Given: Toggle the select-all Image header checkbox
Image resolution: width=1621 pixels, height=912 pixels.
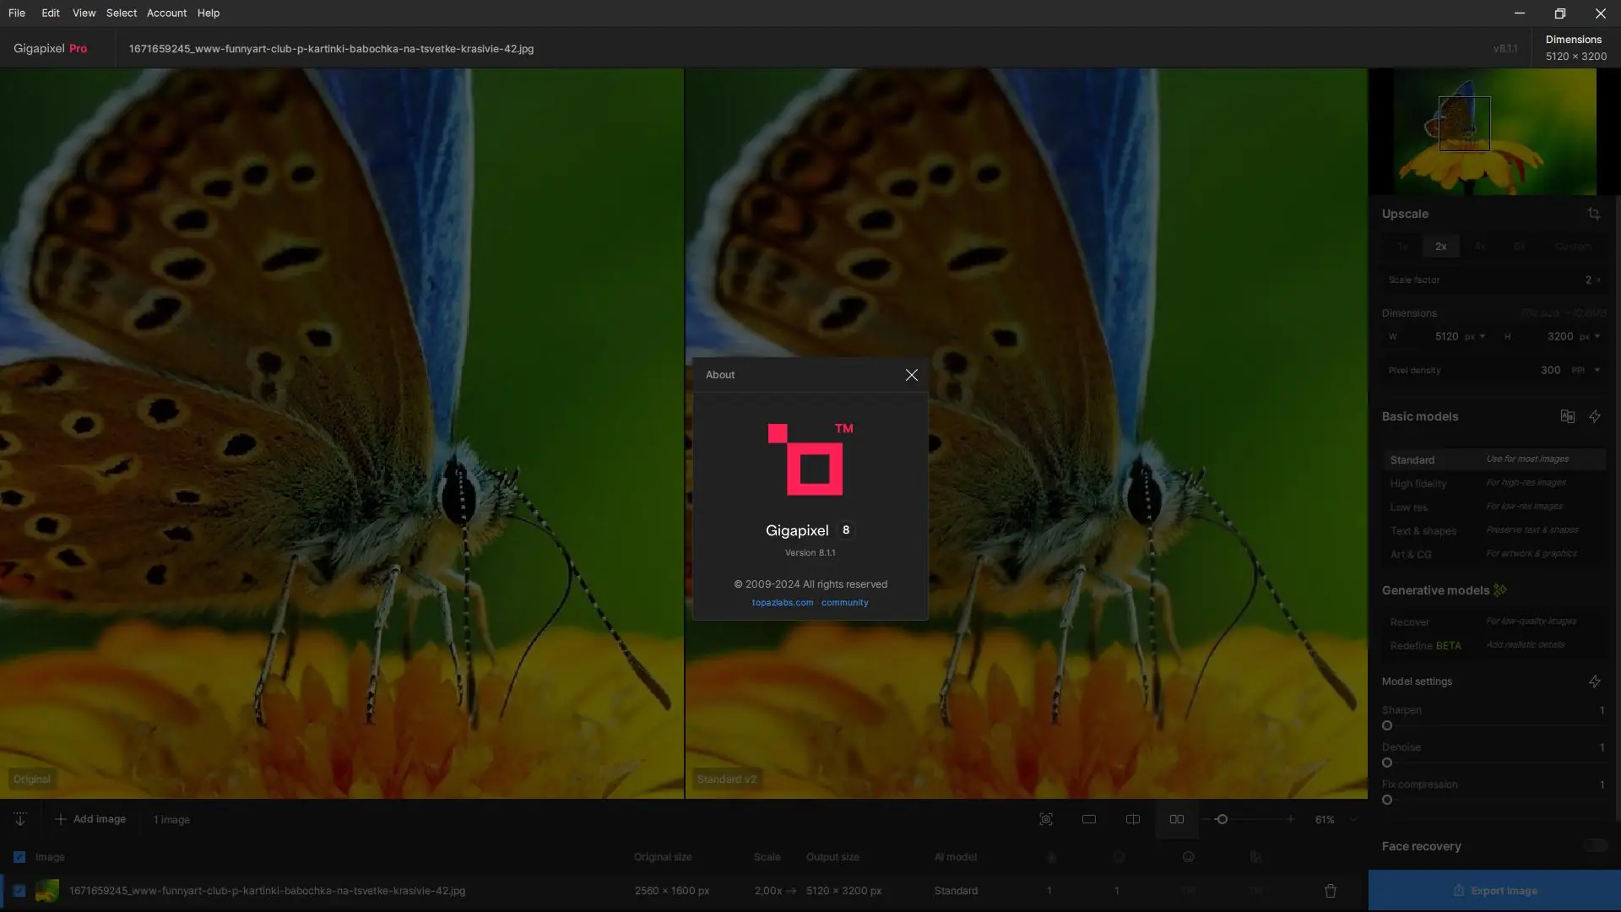Looking at the screenshot, I should pyautogui.click(x=19, y=857).
